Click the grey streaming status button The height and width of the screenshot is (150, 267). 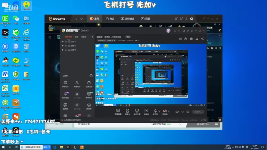(x=198, y=112)
